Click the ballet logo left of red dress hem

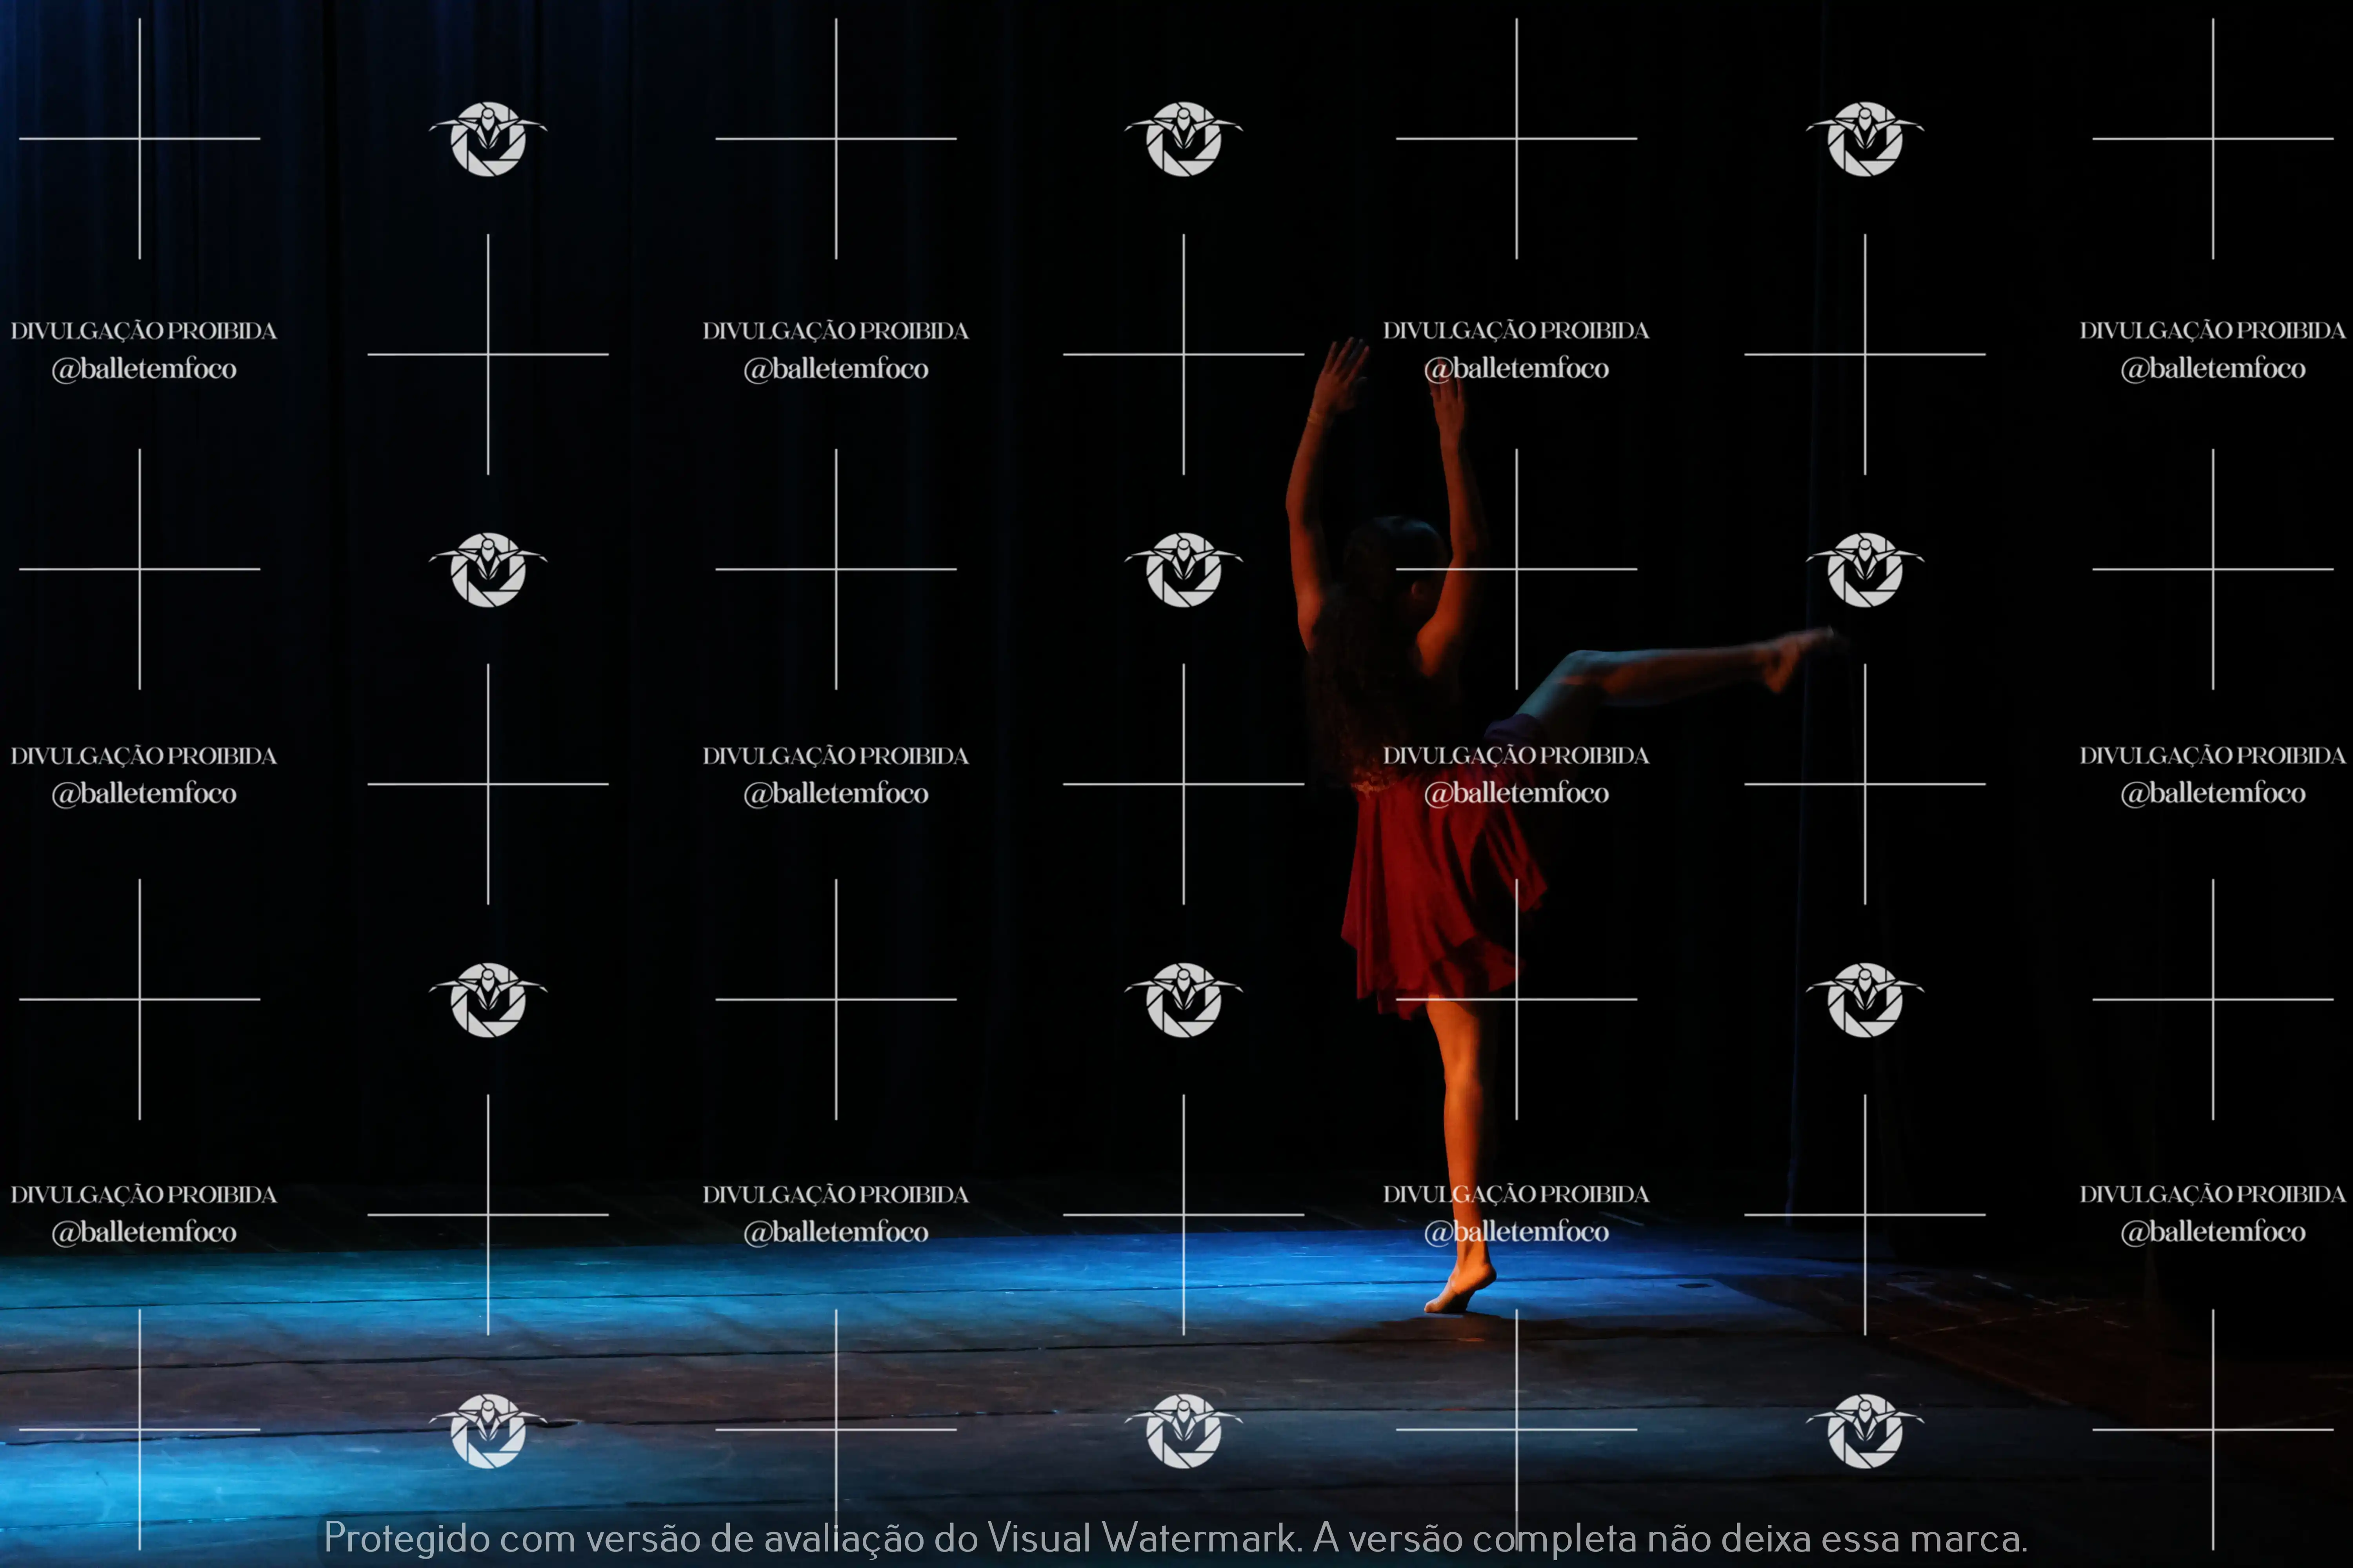click(1184, 1000)
